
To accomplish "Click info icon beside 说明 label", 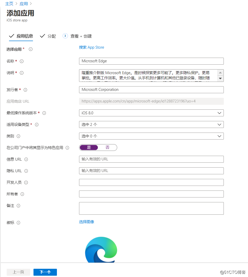I will point(22,73).
